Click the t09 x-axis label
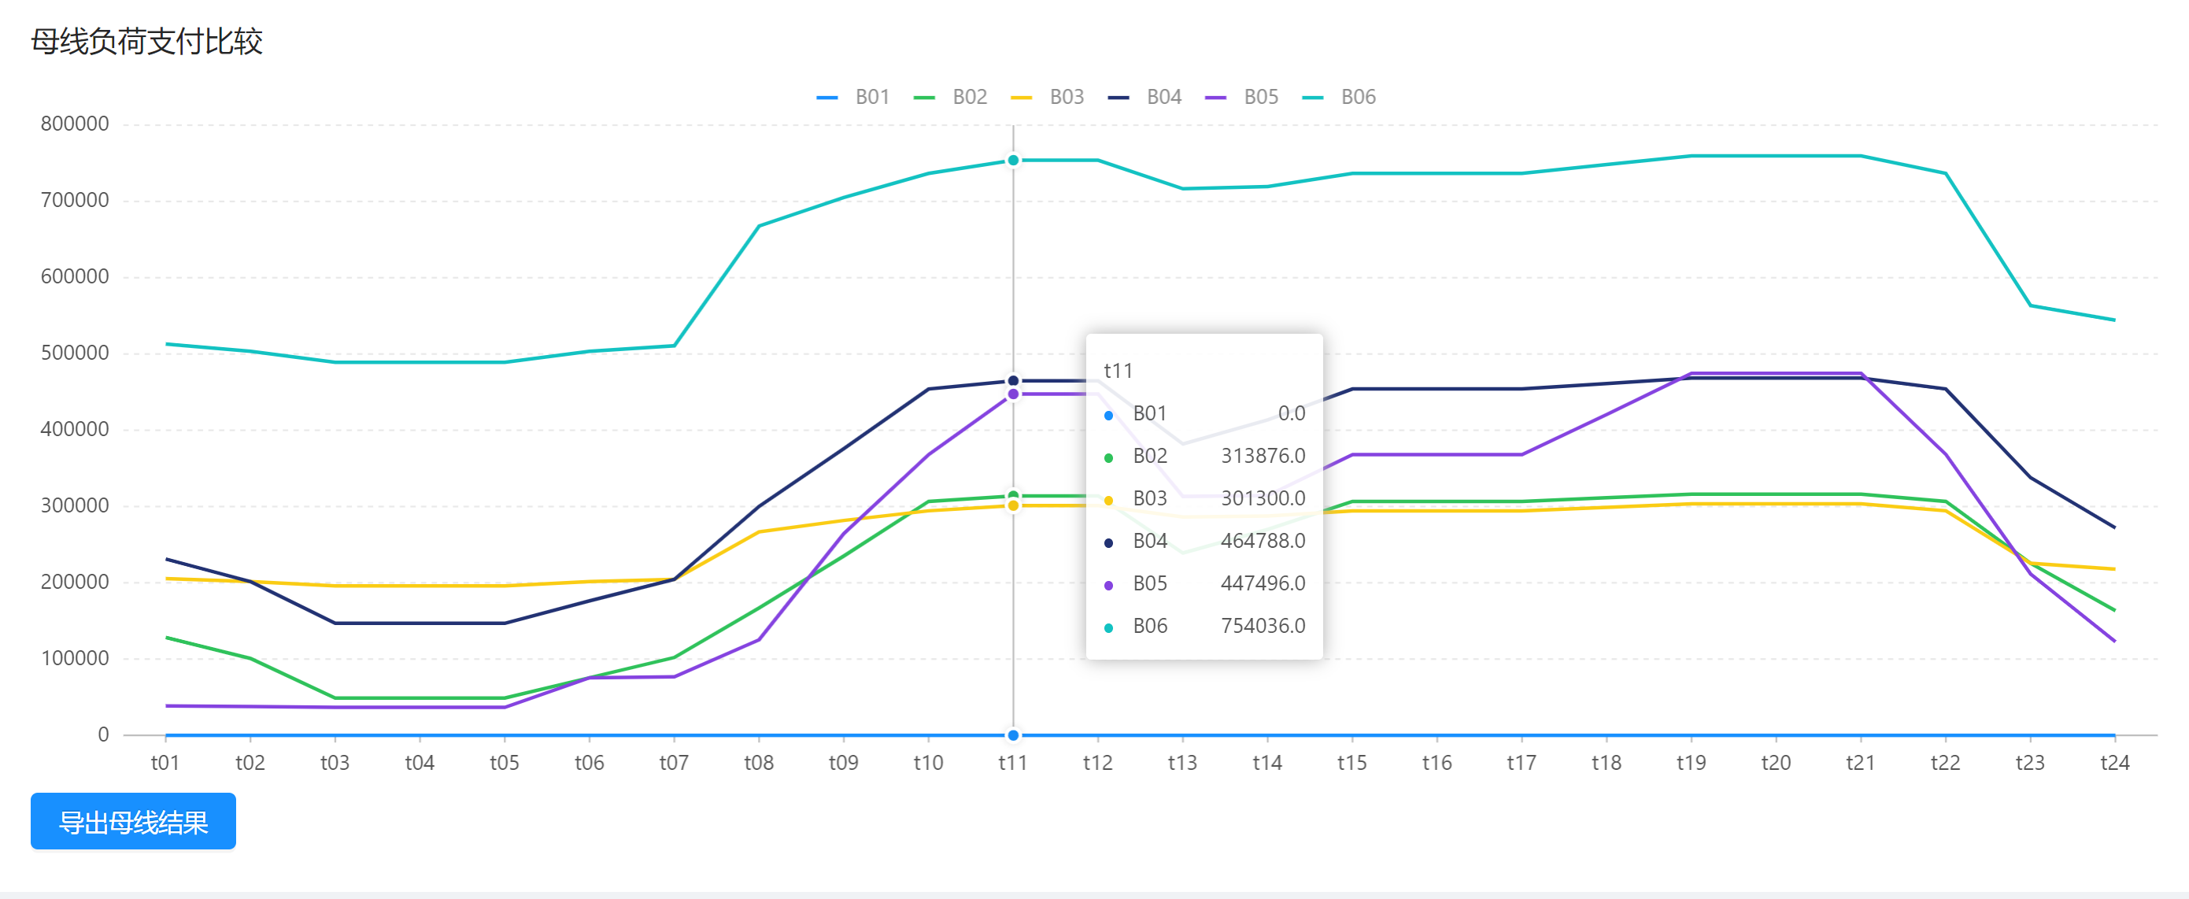 (x=843, y=763)
